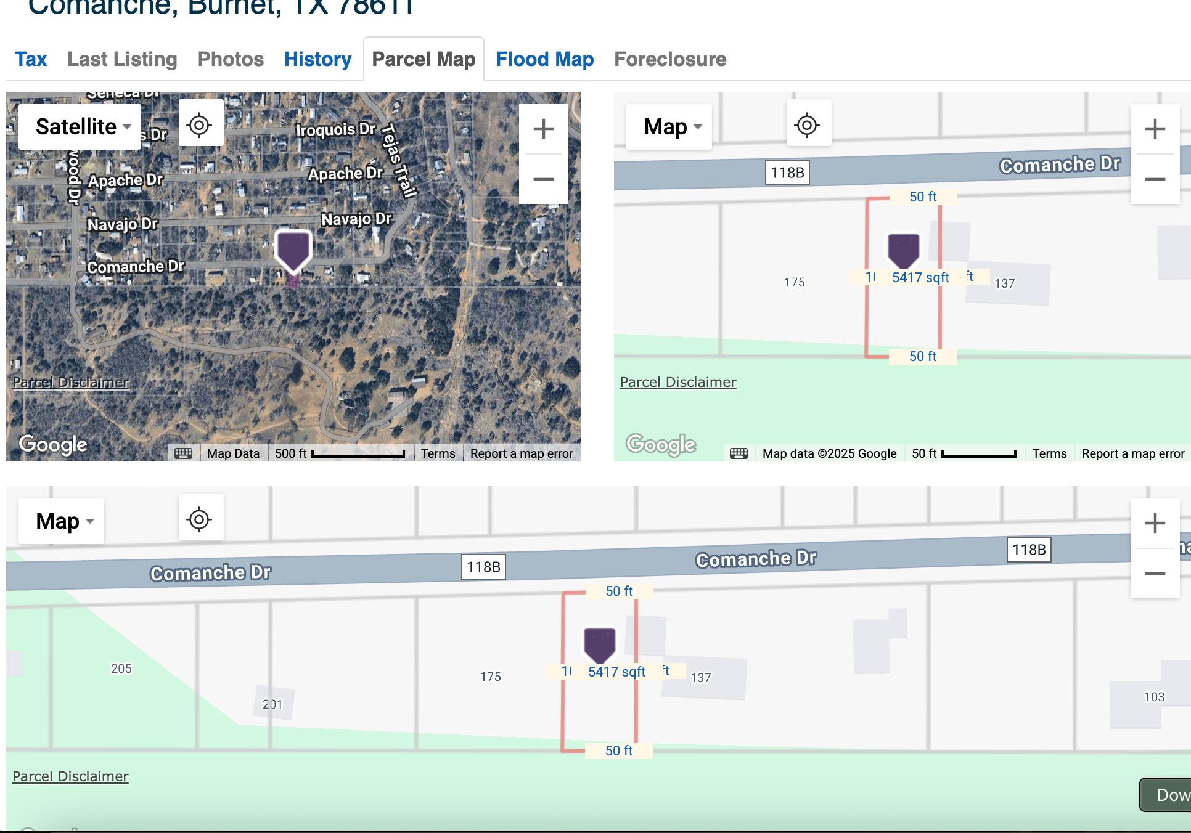Open Map type dropdown on top-right map
Image resolution: width=1191 pixels, height=833 pixels.
tap(670, 126)
